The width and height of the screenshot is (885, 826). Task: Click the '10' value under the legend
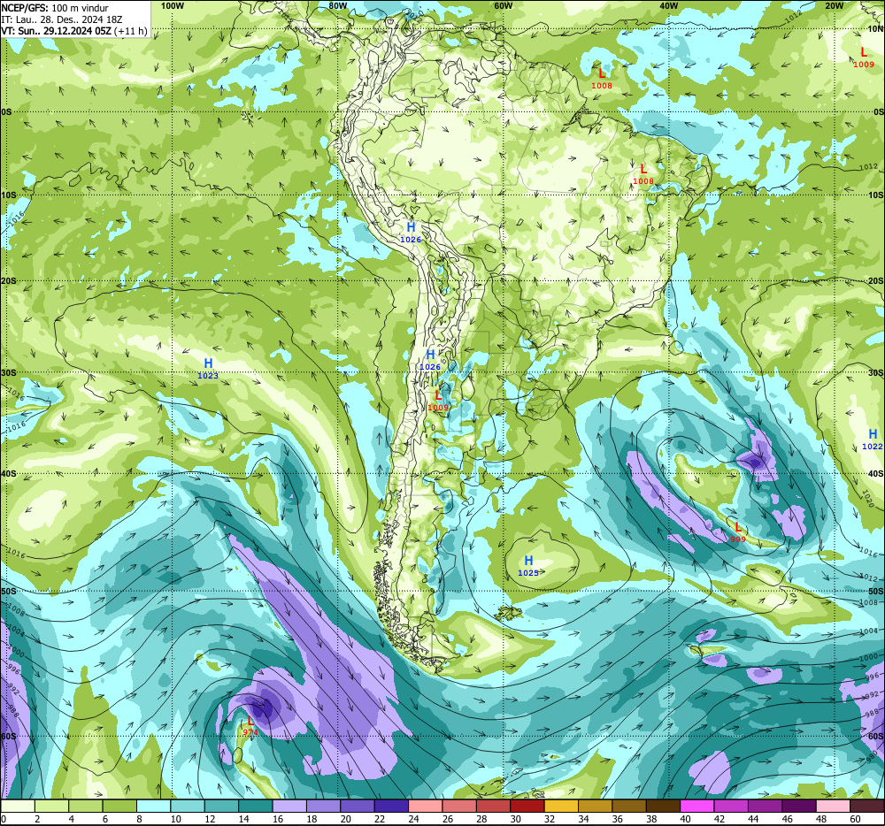point(176,819)
